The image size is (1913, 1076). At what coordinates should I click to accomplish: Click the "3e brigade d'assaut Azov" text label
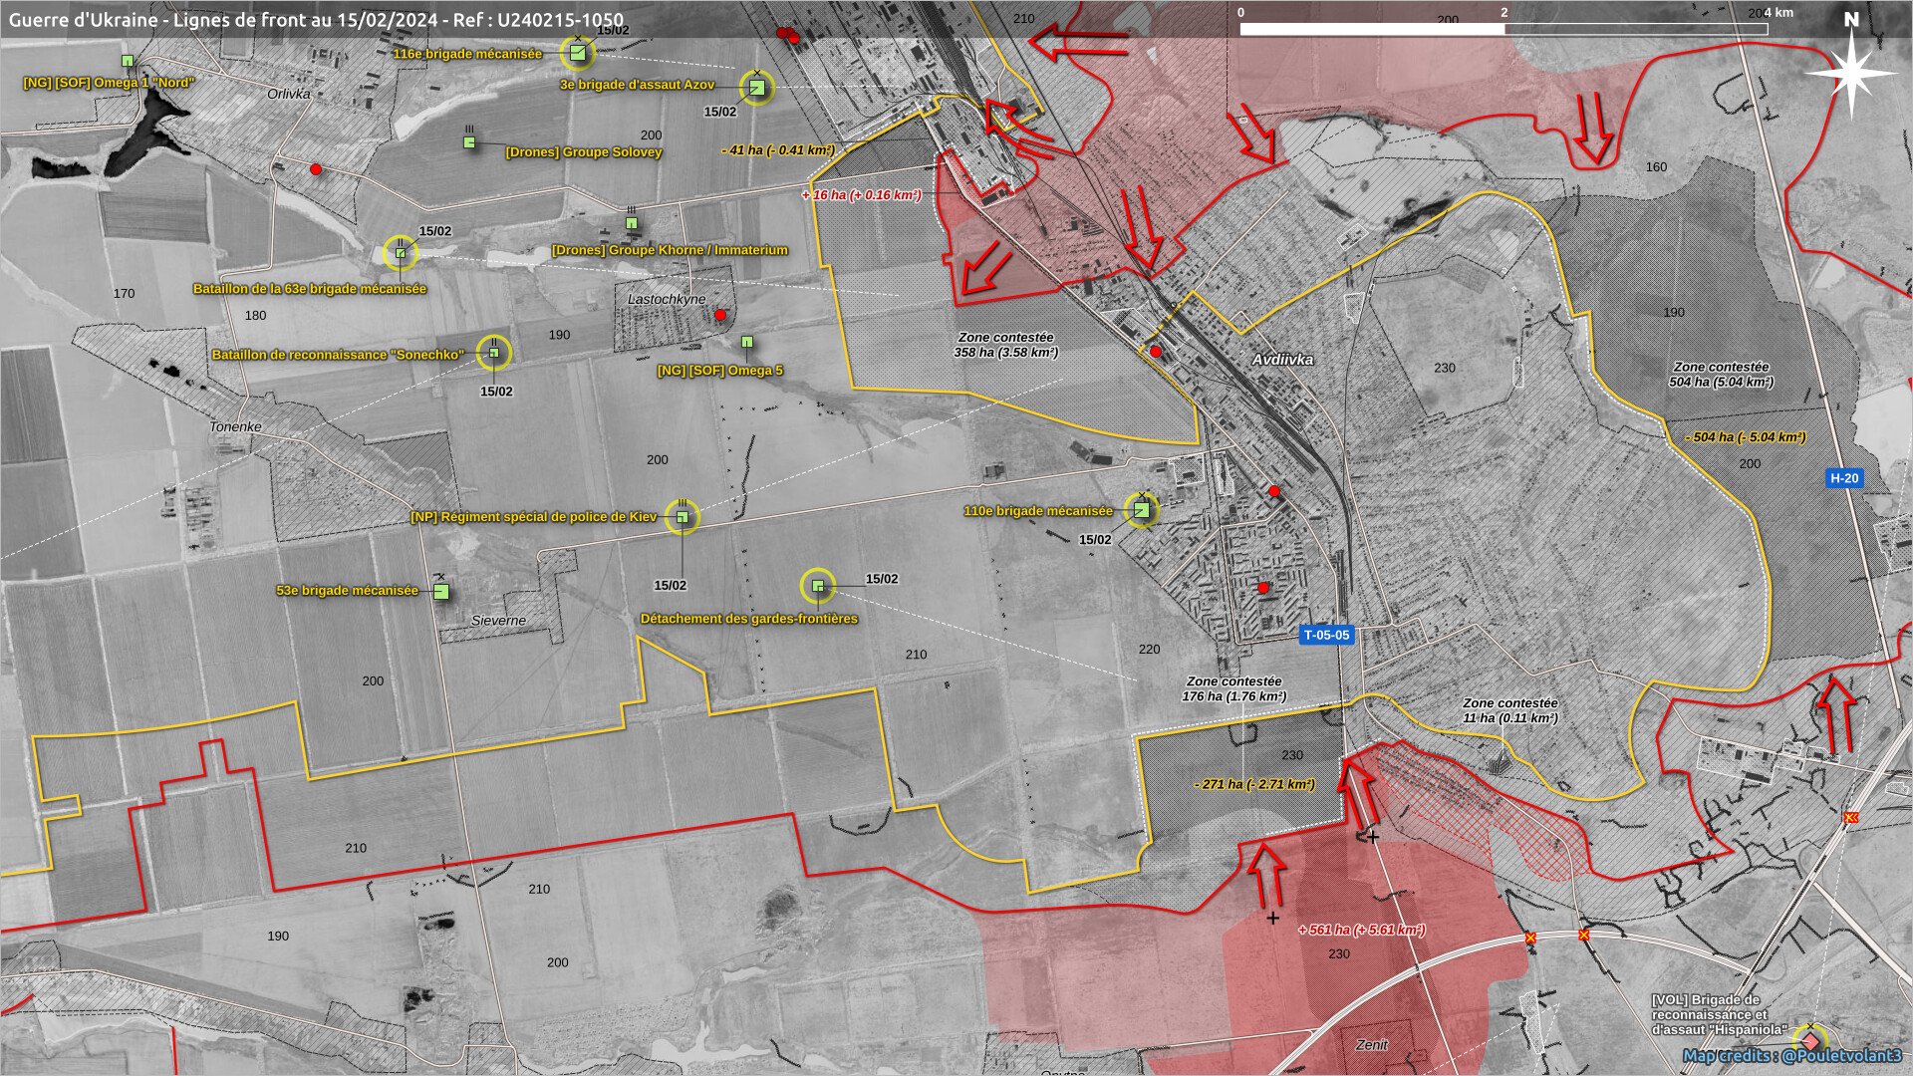tap(638, 86)
